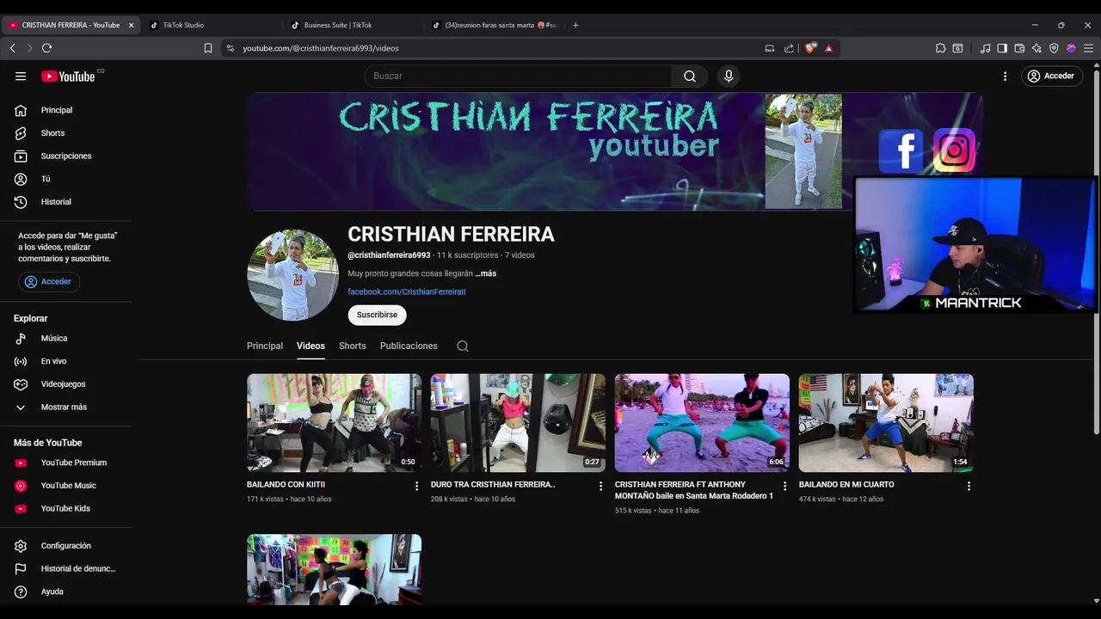
Task: Click the Suscribirse button
Action: click(377, 315)
